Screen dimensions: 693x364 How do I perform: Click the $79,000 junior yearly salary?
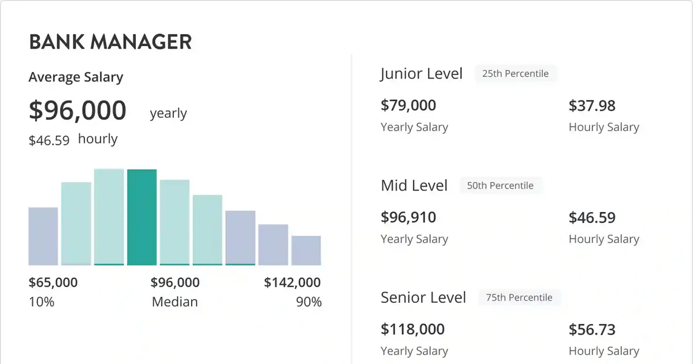[x=408, y=106]
